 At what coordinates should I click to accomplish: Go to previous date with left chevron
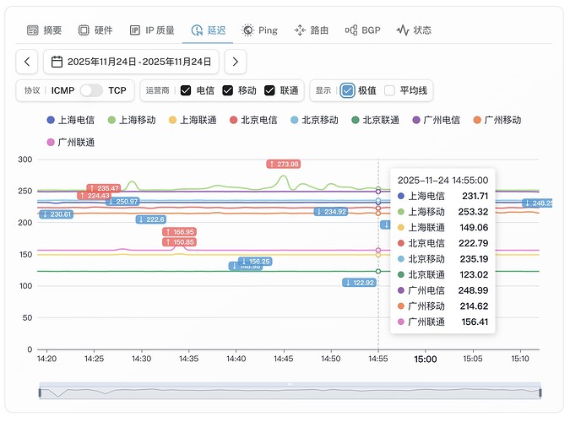[x=27, y=62]
